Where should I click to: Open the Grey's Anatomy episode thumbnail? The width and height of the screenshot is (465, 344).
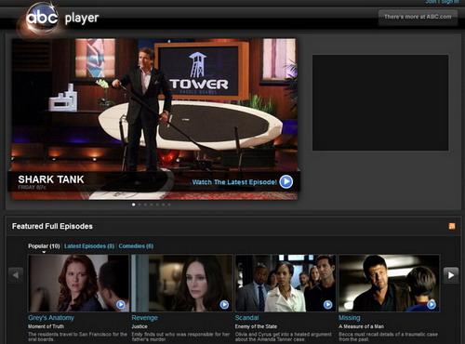(78, 284)
